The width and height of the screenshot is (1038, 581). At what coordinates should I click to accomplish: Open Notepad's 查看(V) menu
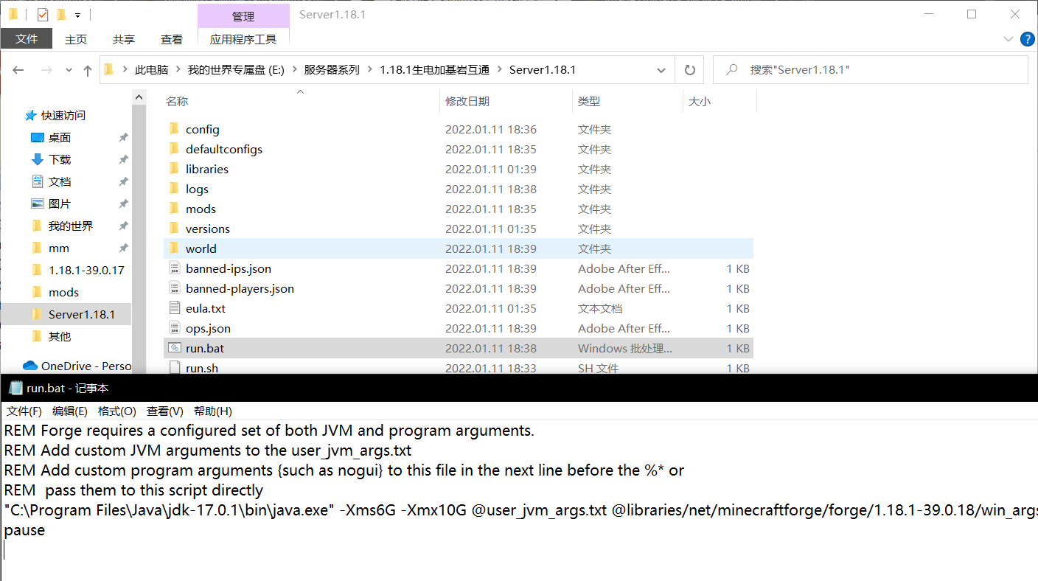coord(165,411)
